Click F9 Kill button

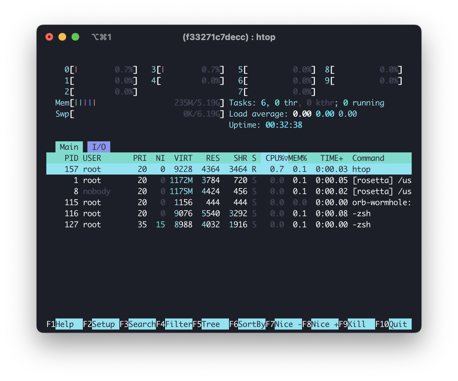[357, 324]
